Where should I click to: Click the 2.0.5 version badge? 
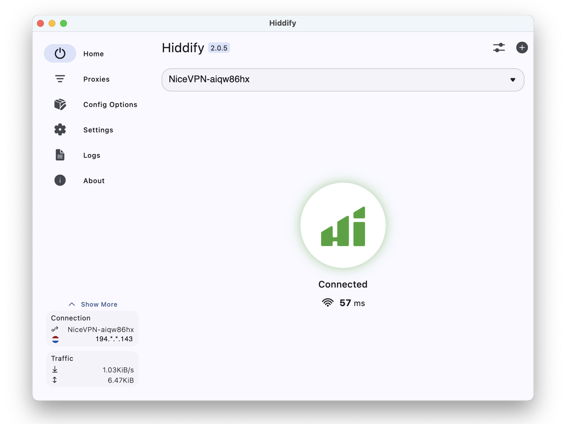219,48
